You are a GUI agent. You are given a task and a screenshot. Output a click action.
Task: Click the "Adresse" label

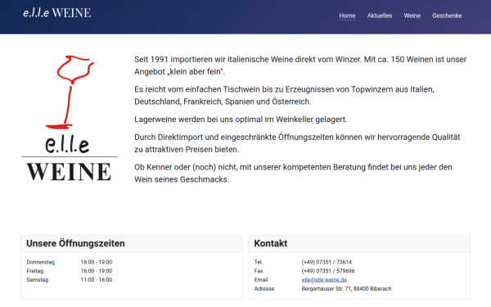click(x=264, y=288)
